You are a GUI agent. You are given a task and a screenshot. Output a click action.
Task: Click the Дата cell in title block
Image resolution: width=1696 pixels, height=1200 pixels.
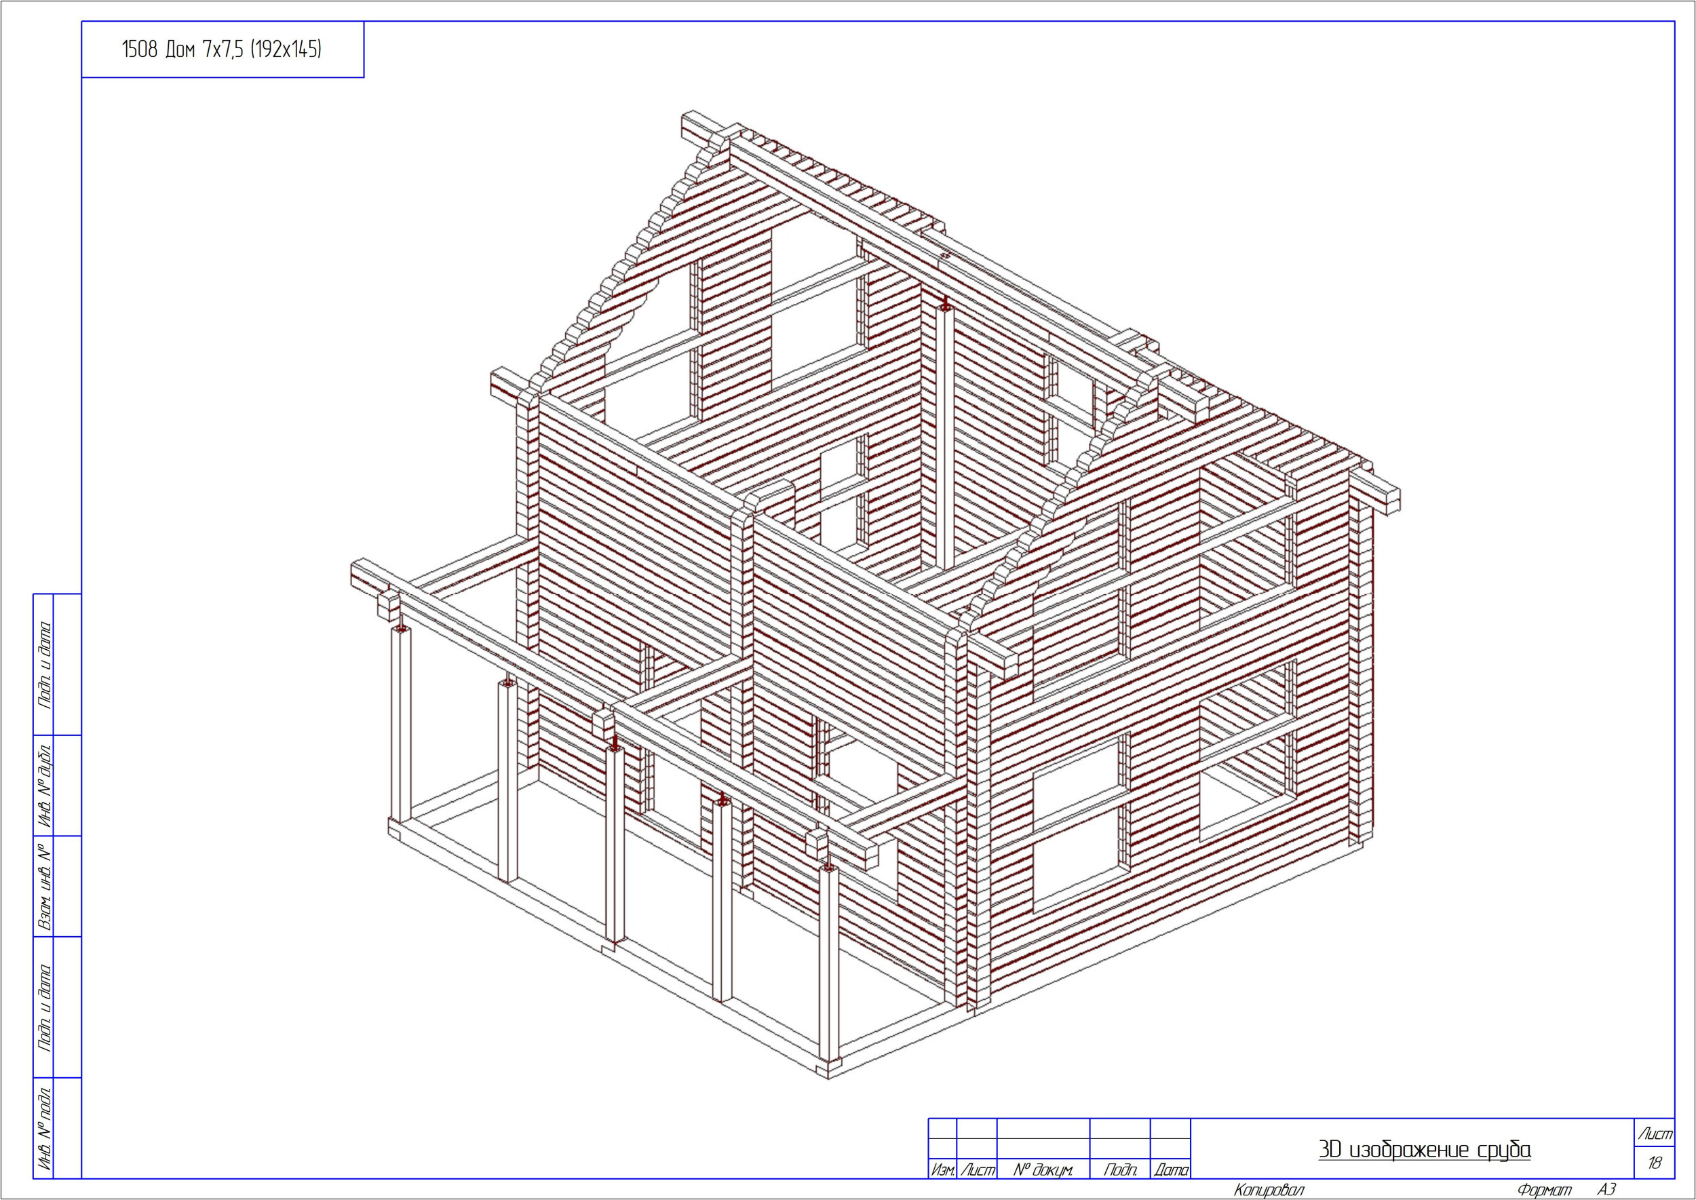(x=1170, y=1169)
